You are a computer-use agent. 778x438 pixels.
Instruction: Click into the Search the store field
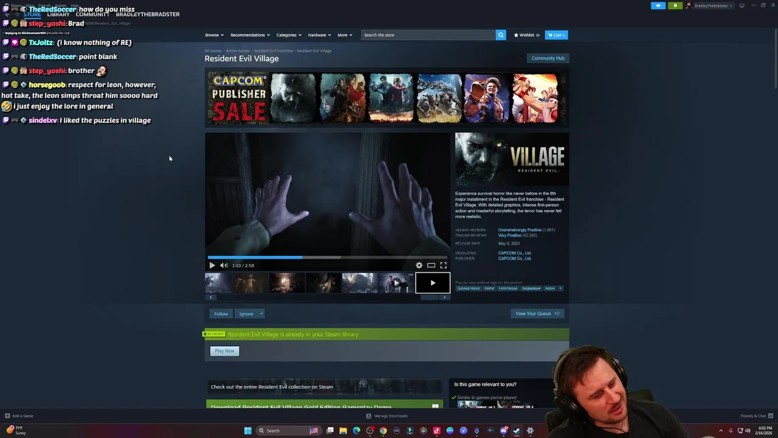[428, 35]
